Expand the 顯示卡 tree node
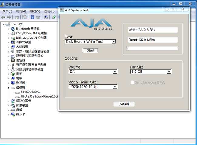 click(8, 115)
